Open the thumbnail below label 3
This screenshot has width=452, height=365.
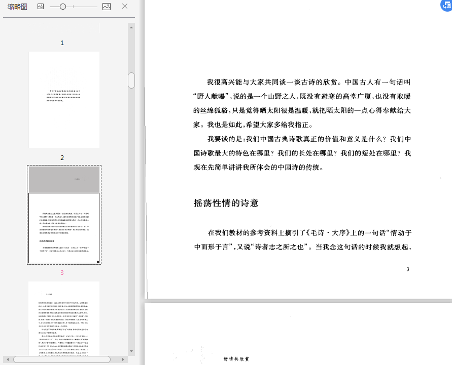(64, 318)
